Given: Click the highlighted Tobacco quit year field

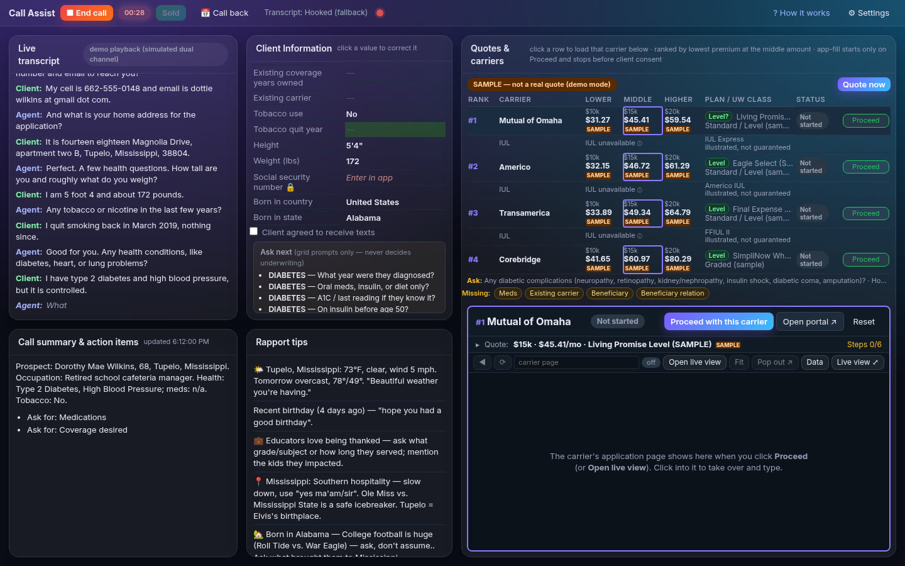Looking at the screenshot, I should 395,130.
